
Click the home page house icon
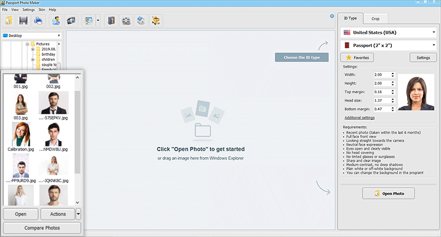tap(141, 20)
